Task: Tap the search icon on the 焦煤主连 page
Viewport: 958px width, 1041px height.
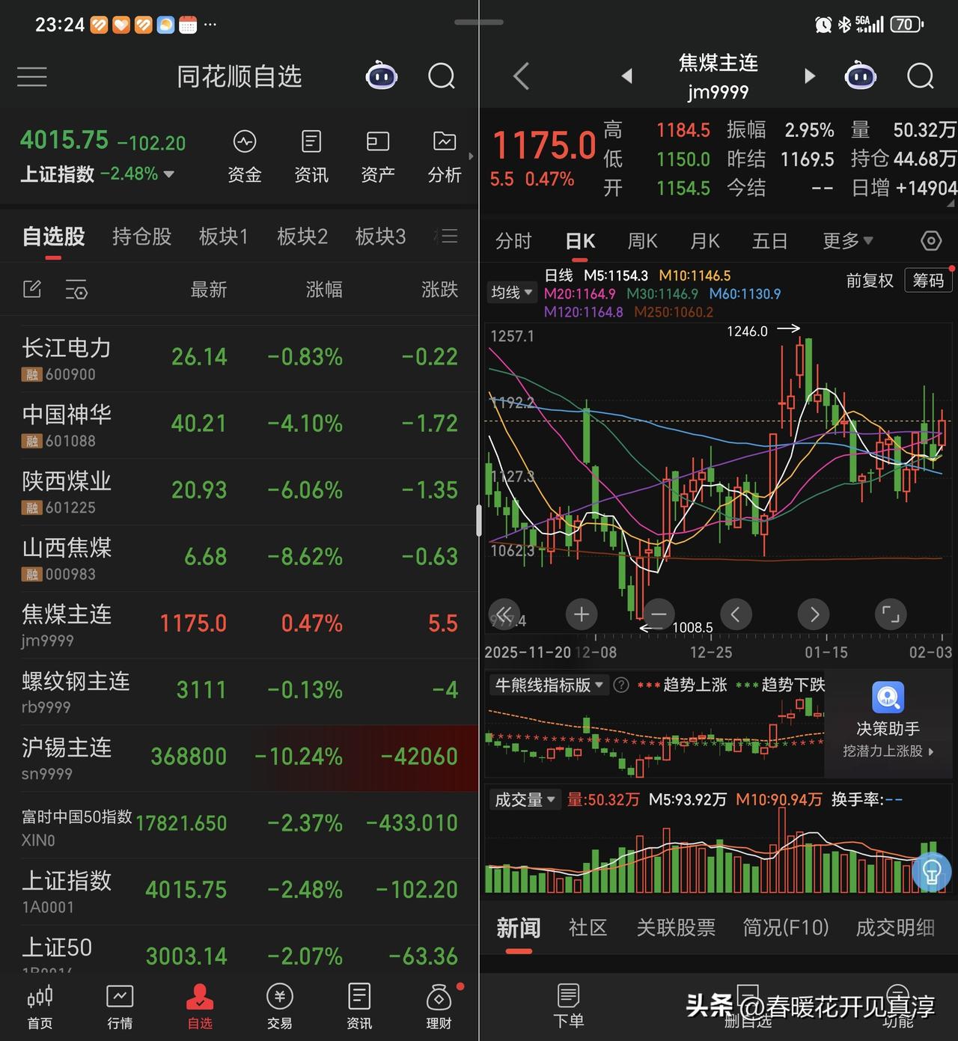Action: [x=921, y=76]
